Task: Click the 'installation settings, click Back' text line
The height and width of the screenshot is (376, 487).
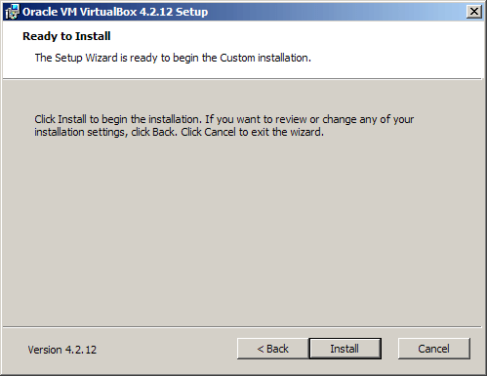Action: click(x=106, y=132)
